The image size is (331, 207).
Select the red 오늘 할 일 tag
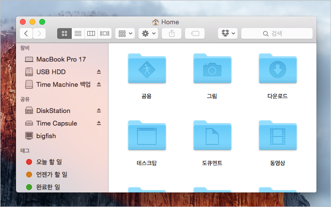point(62,162)
